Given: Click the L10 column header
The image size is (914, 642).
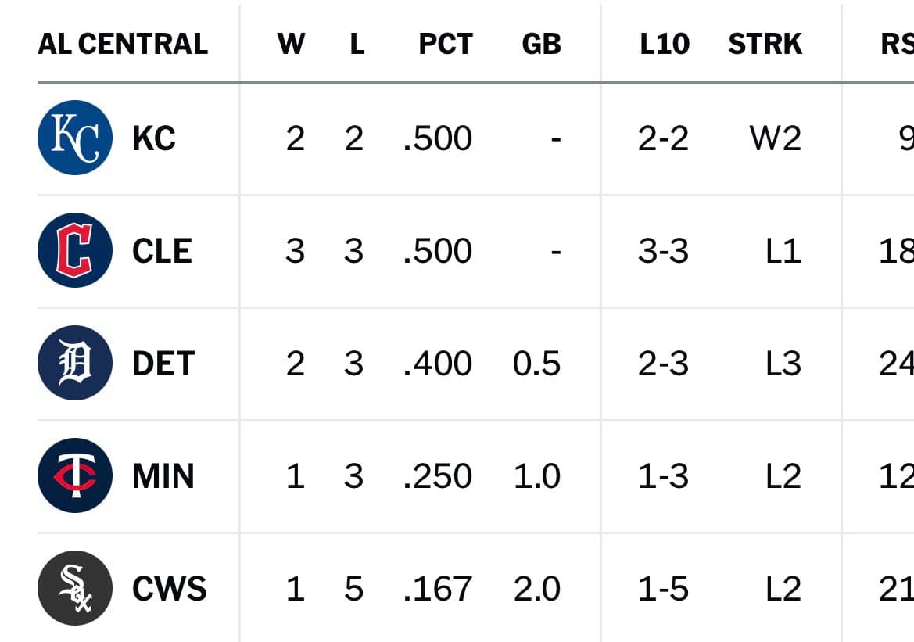Looking at the screenshot, I should [x=665, y=44].
